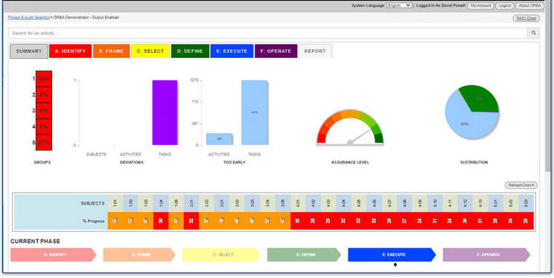Select the E: EXECUTE phase arrow
The height and width of the screenshot is (278, 554).
[392, 255]
